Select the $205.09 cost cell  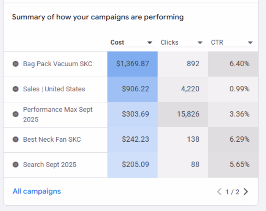pyautogui.click(x=133, y=165)
